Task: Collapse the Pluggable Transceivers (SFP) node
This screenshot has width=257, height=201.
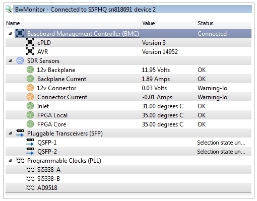Action: (10, 133)
